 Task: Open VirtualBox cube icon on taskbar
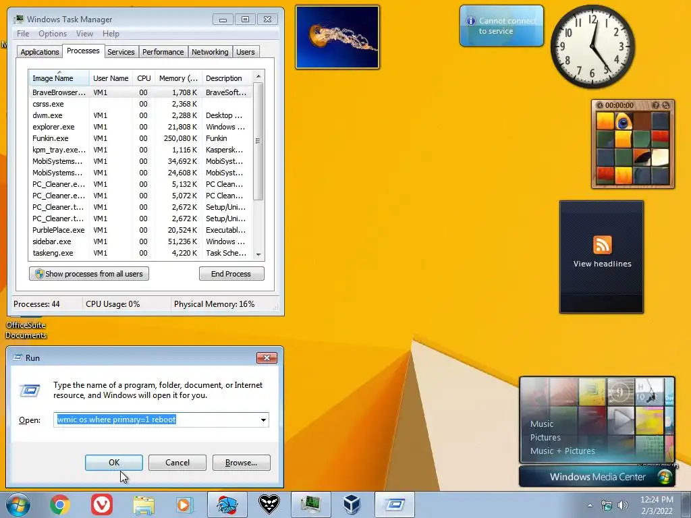point(352,505)
